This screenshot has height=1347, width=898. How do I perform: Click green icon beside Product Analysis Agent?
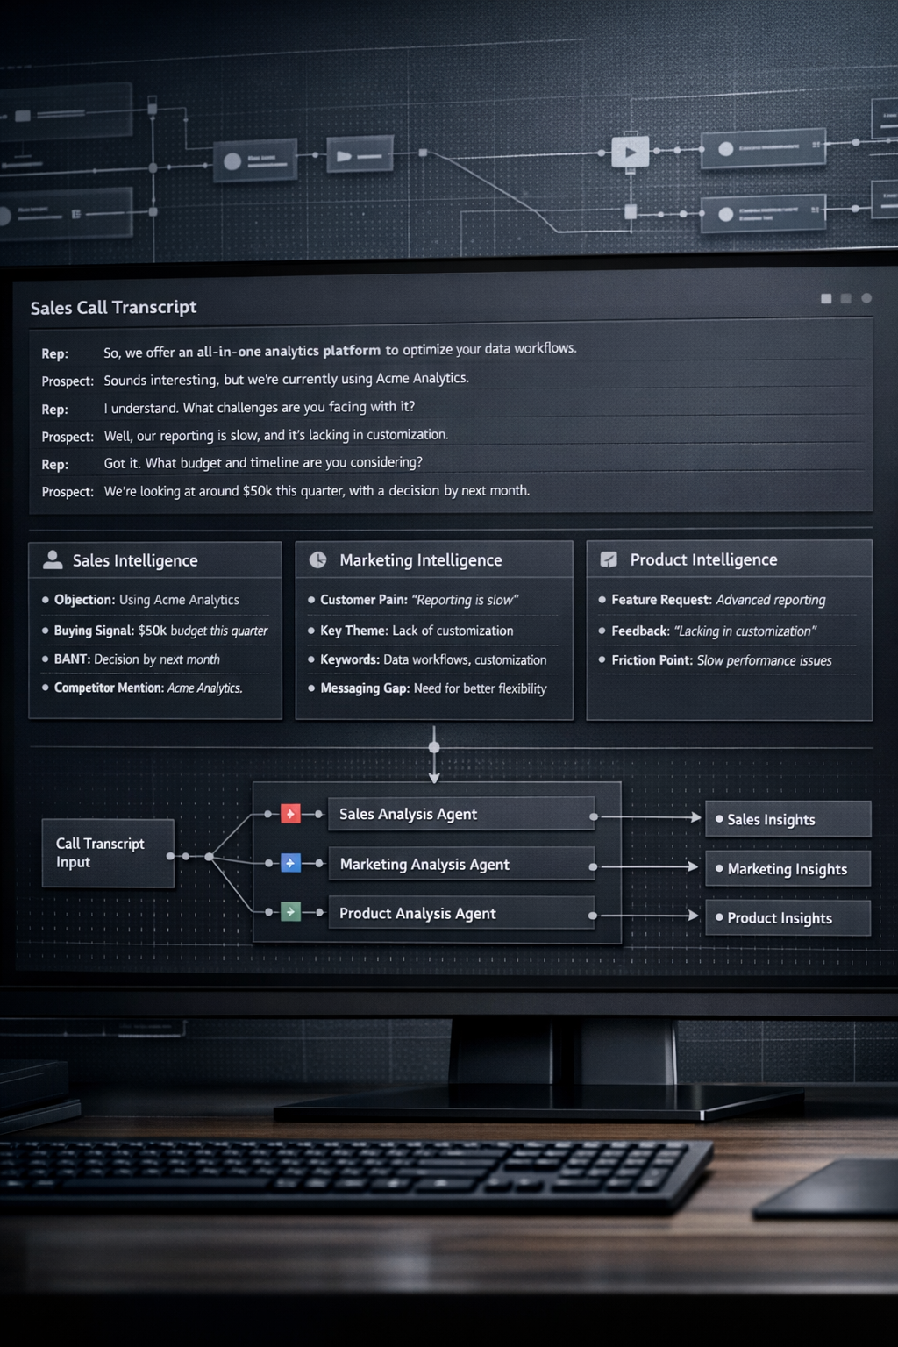point(290,912)
